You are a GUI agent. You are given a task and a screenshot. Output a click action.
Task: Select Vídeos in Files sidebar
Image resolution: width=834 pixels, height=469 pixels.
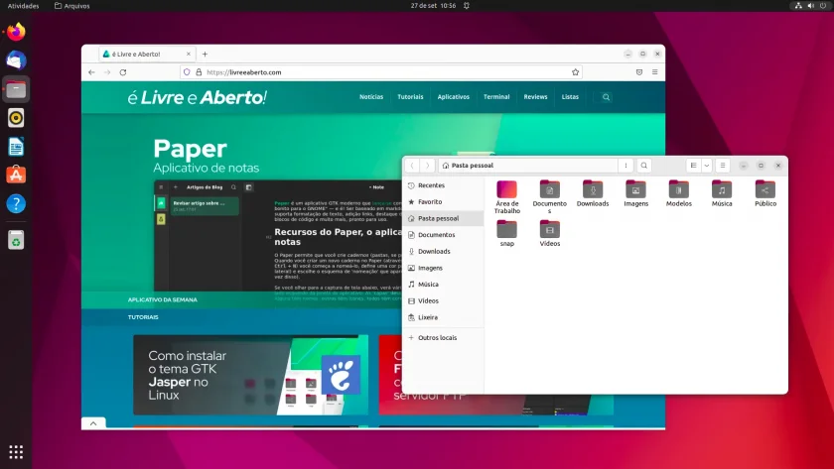444,300
